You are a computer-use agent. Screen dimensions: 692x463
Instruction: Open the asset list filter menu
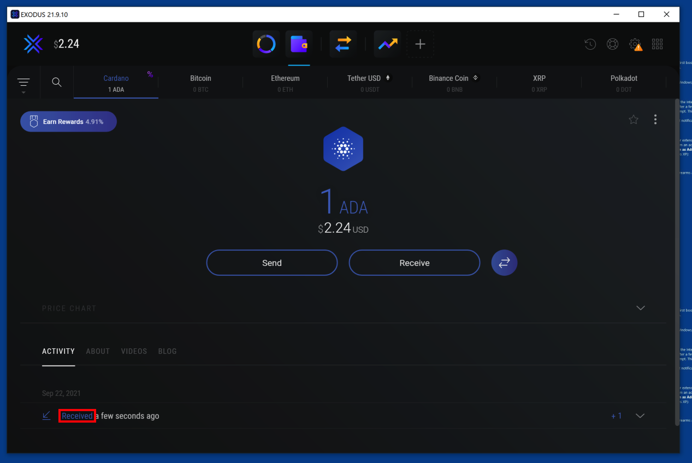click(23, 83)
